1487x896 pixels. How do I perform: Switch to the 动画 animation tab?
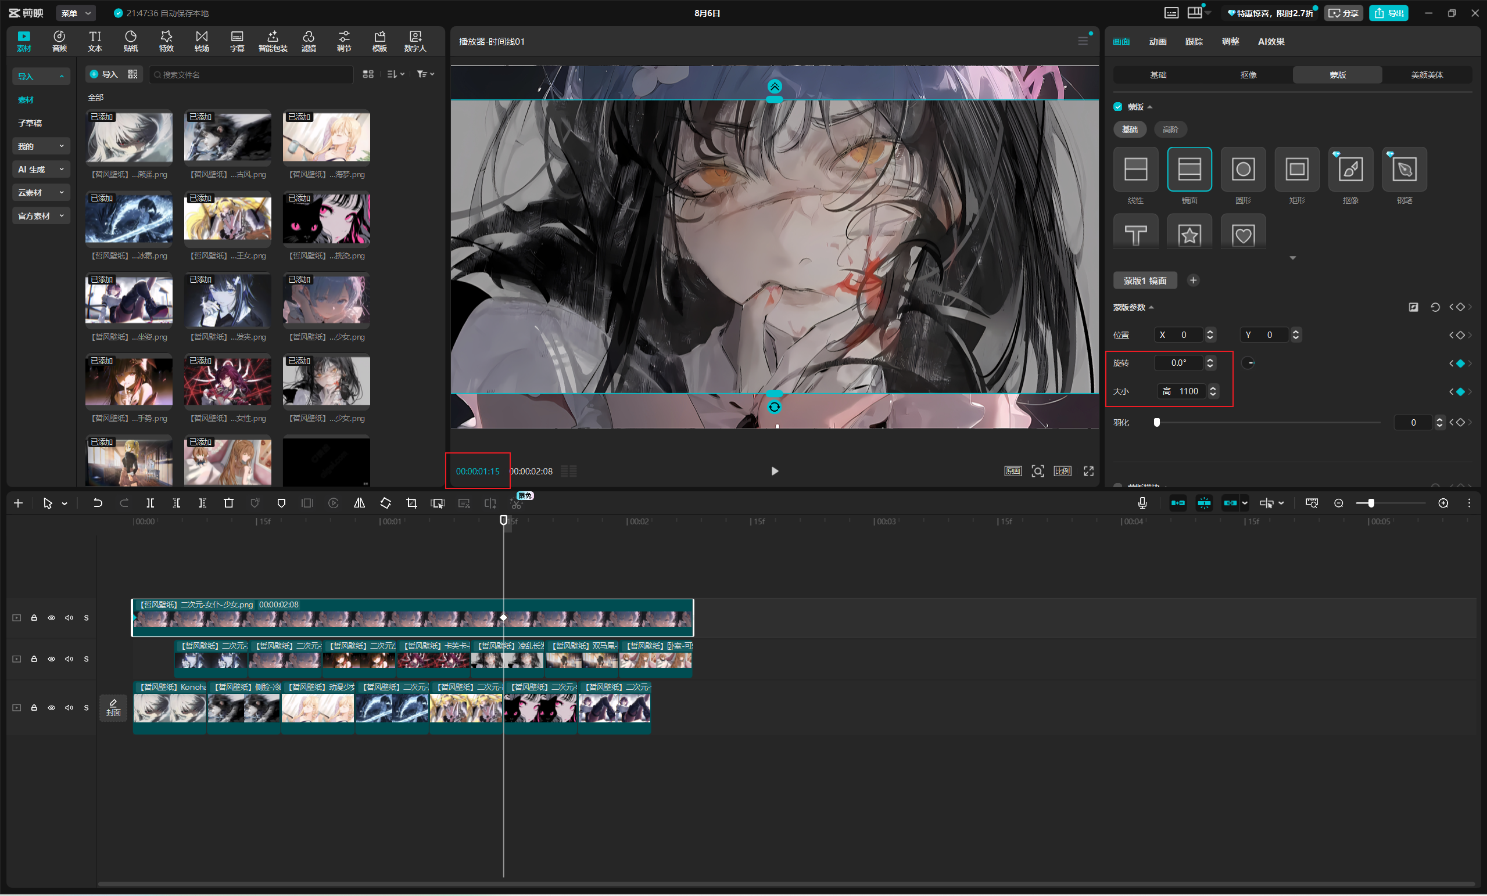(1157, 41)
